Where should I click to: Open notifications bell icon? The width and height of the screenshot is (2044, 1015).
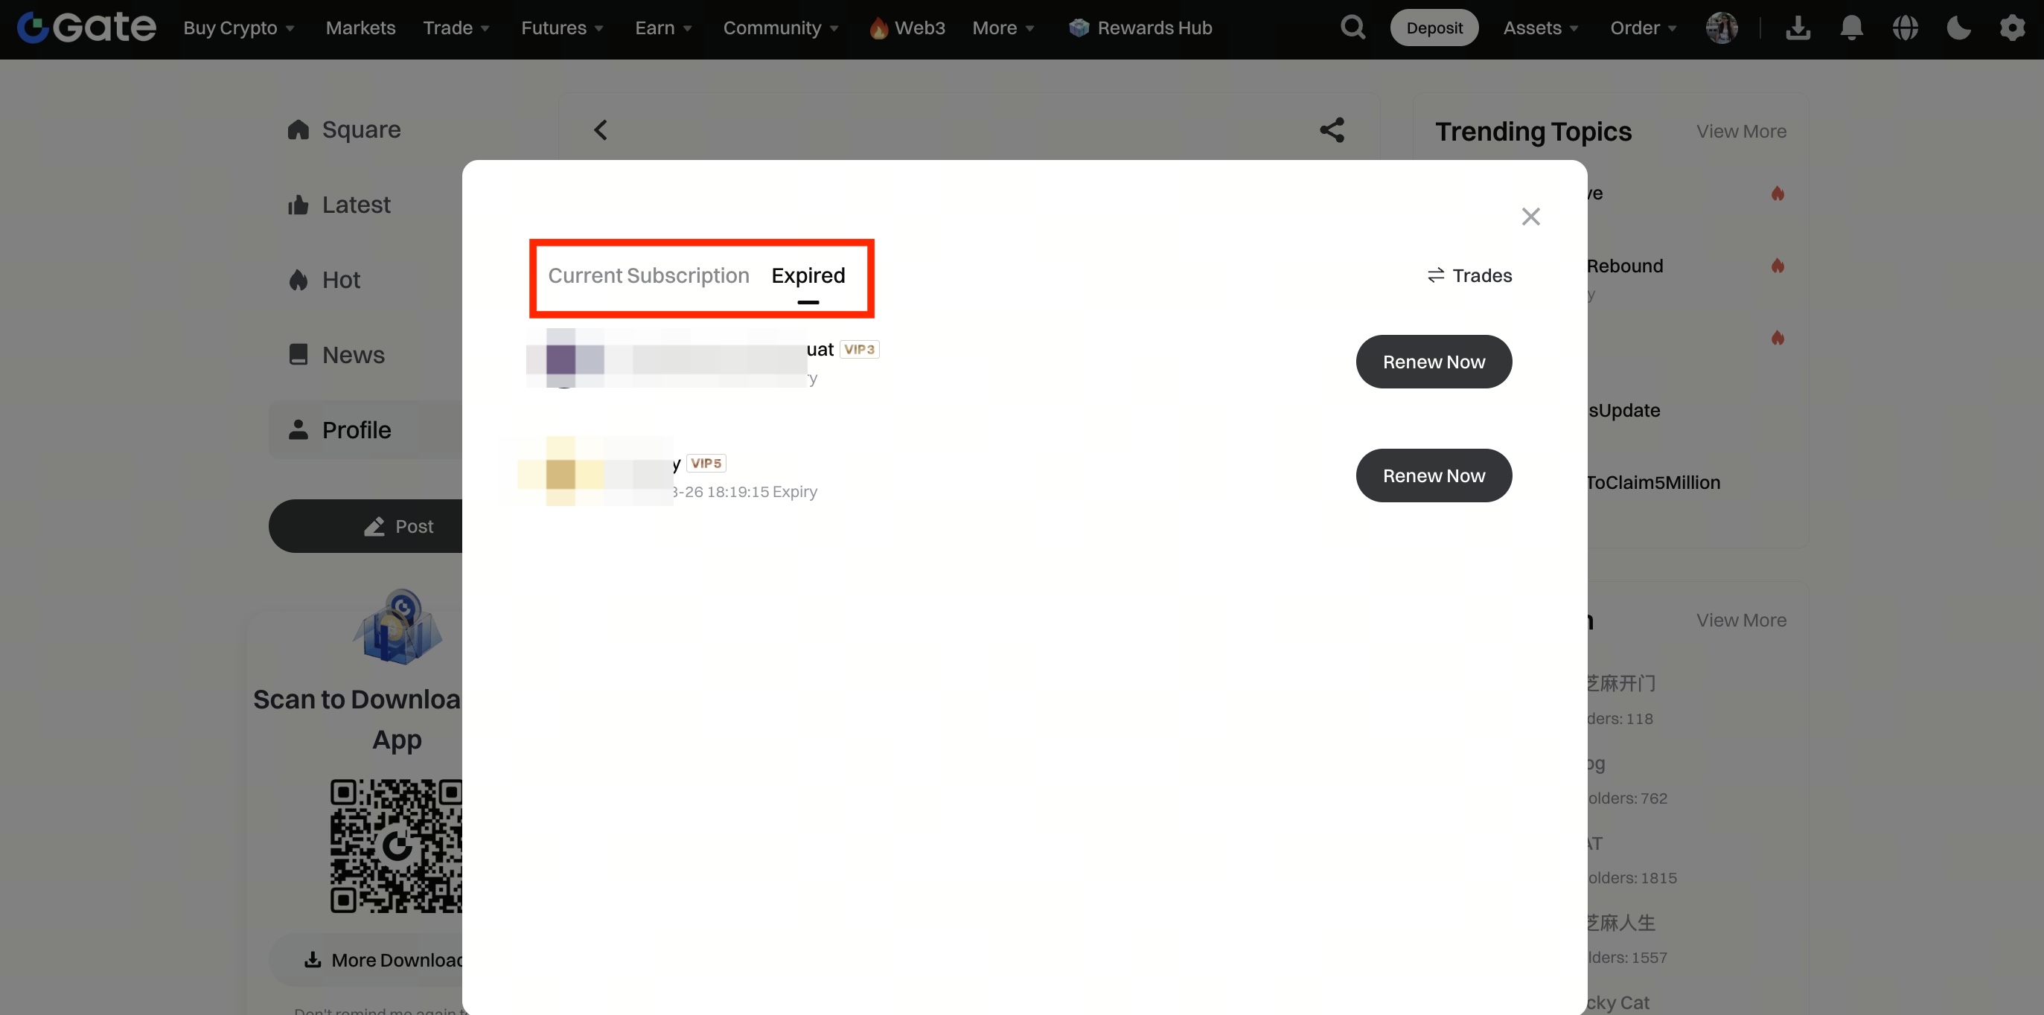coord(1851,28)
